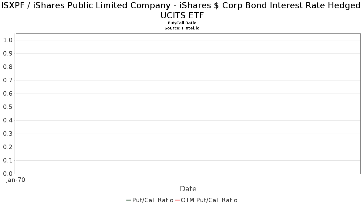Select the 0.2 y-axis tick label
The image size is (364, 205).
(8, 147)
